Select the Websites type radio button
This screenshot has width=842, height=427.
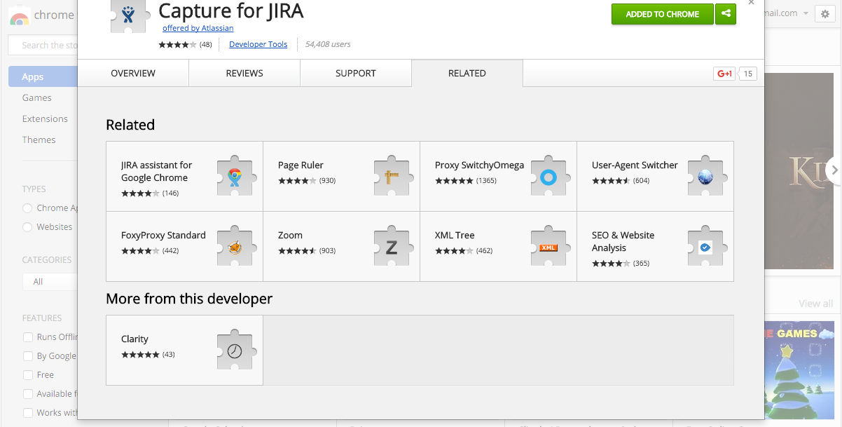28,227
